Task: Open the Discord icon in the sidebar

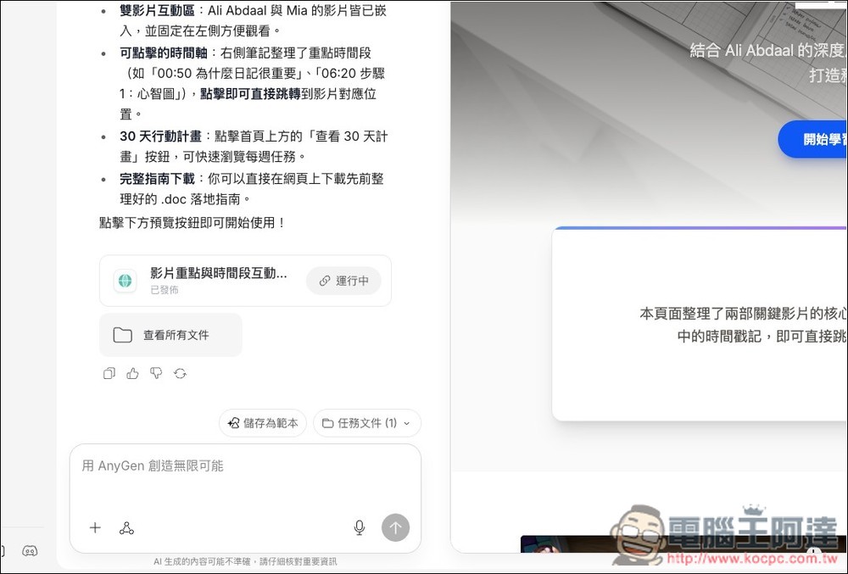Action: 30,551
